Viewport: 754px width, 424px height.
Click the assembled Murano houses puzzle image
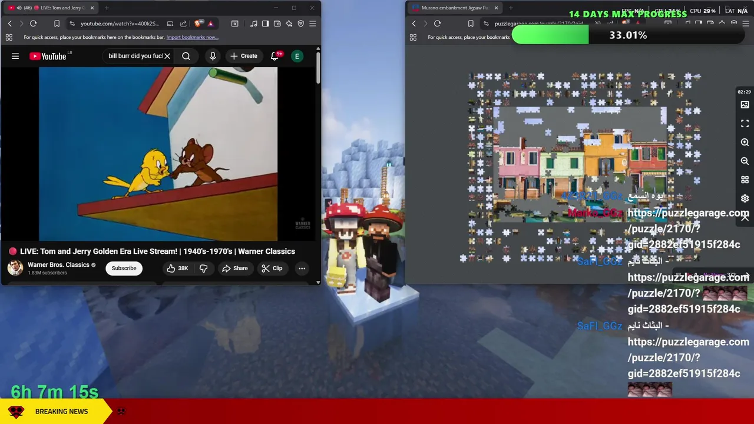point(580,165)
